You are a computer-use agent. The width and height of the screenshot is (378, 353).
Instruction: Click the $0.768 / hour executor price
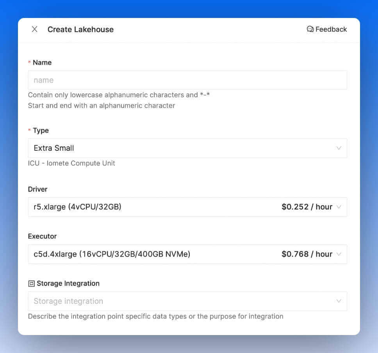coord(307,254)
